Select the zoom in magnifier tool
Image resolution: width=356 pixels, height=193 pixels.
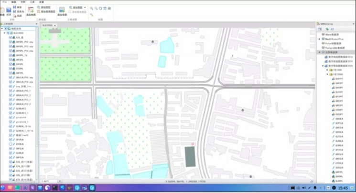click(91, 8)
